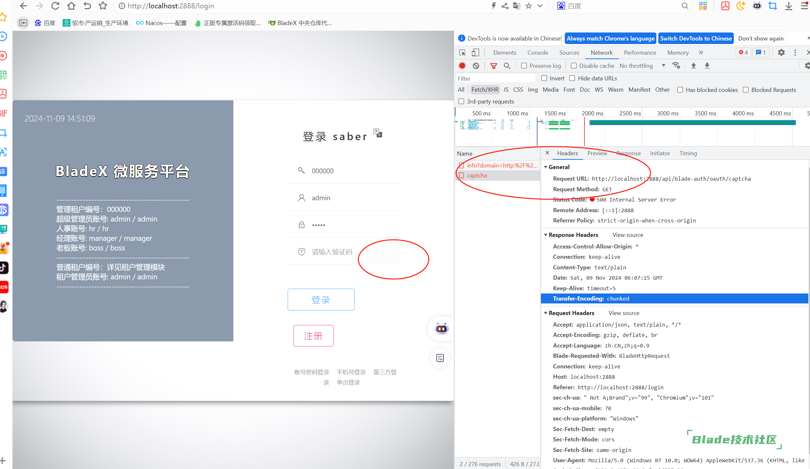Toggle Hide data URLs checkbox
Image resolution: width=810 pixels, height=469 pixels.
pyautogui.click(x=572, y=78)
